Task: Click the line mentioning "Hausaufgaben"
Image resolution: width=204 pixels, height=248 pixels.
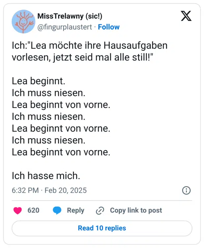Action: [89, 45]
